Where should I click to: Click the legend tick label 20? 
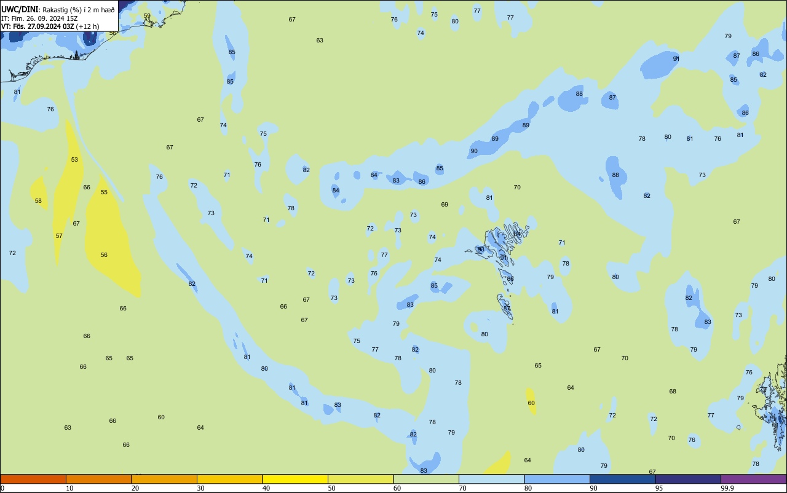[135, 488]
